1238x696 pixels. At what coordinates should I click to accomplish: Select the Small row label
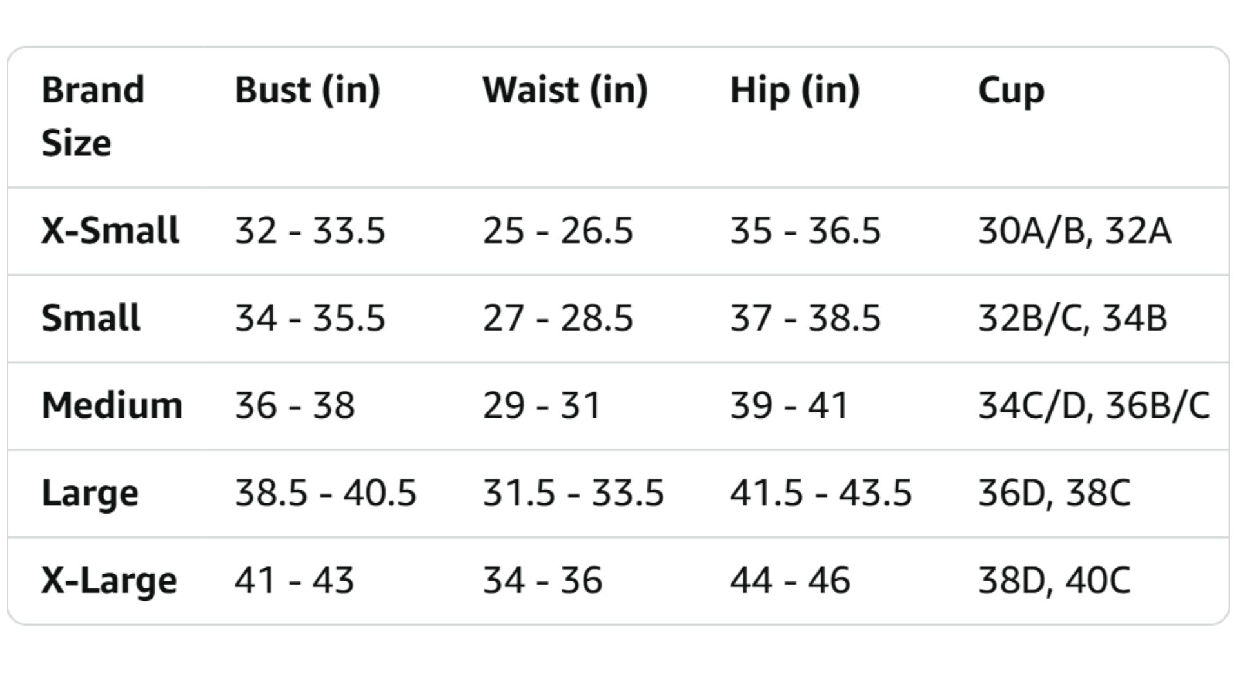coord(90,318)
